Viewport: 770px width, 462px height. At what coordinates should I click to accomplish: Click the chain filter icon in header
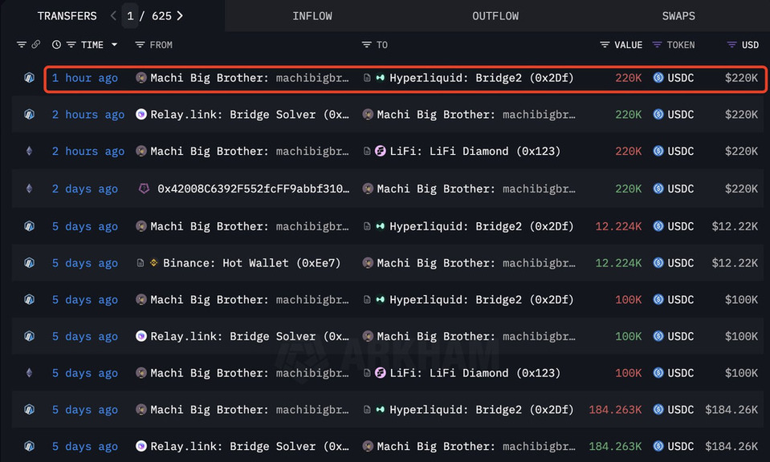pyautogui.click(x=22, y=45)
